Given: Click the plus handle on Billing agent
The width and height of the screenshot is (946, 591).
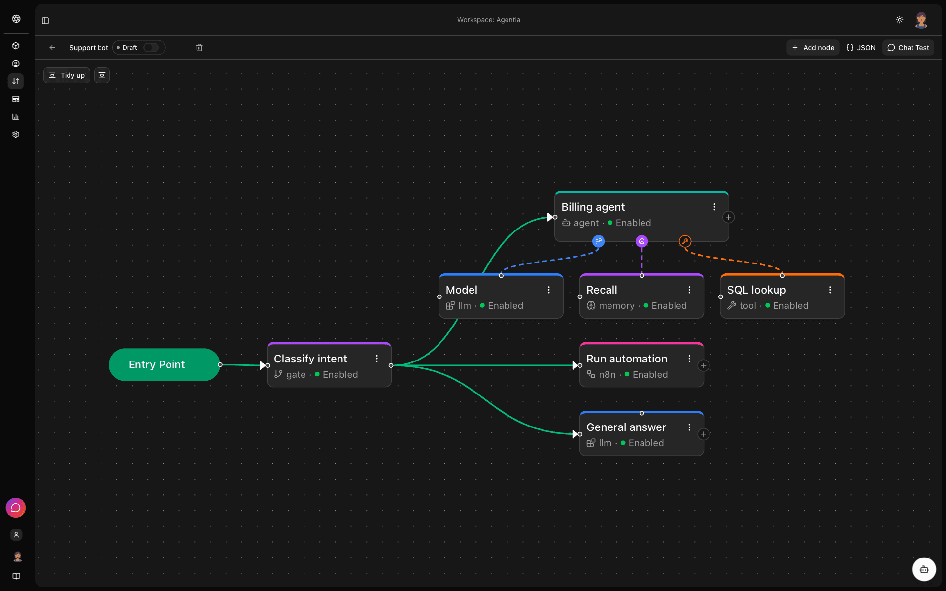Looking at the screenshot, I should (x=729, y=217).
